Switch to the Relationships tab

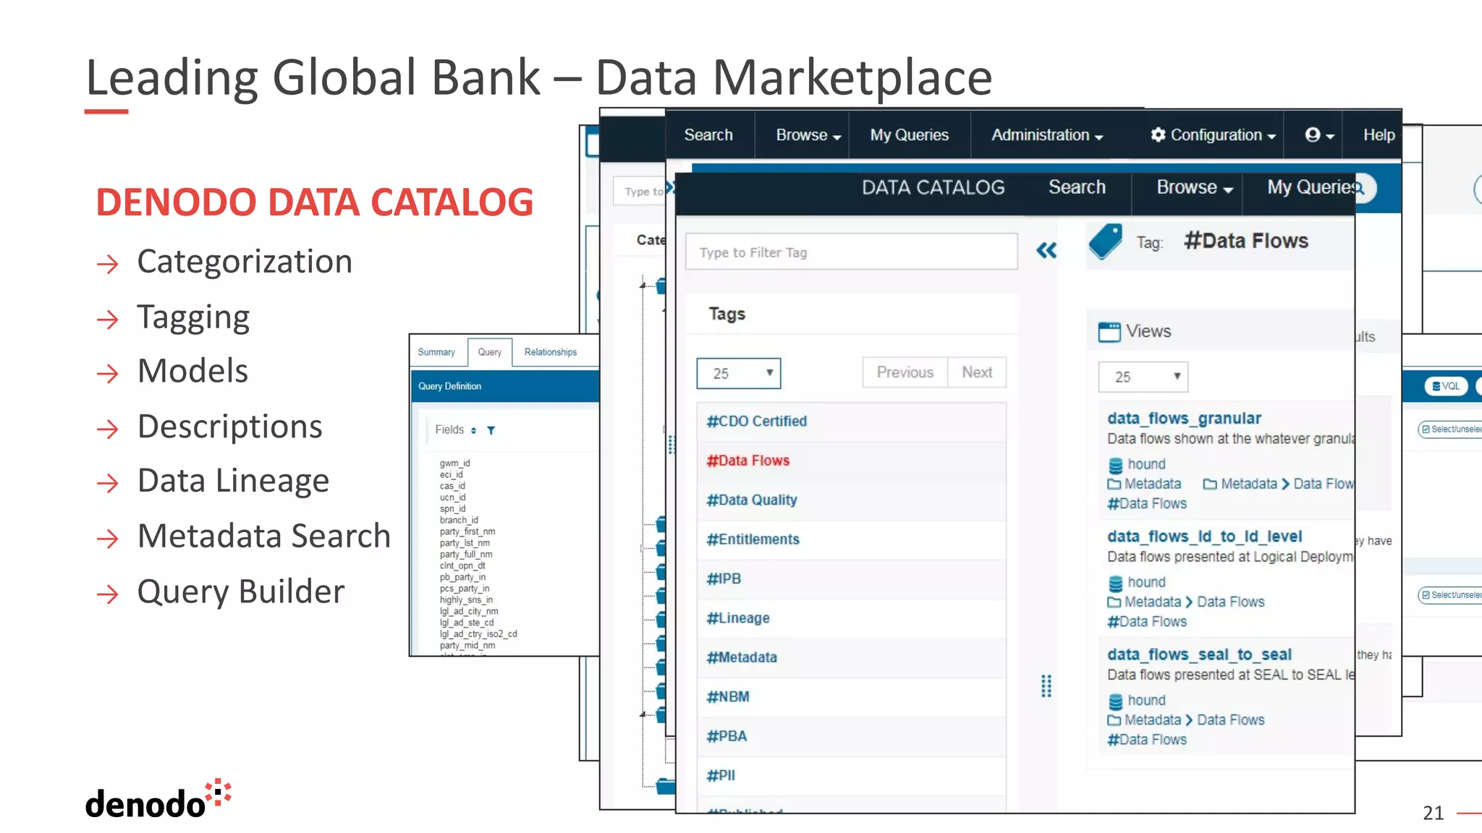point(551,352)
